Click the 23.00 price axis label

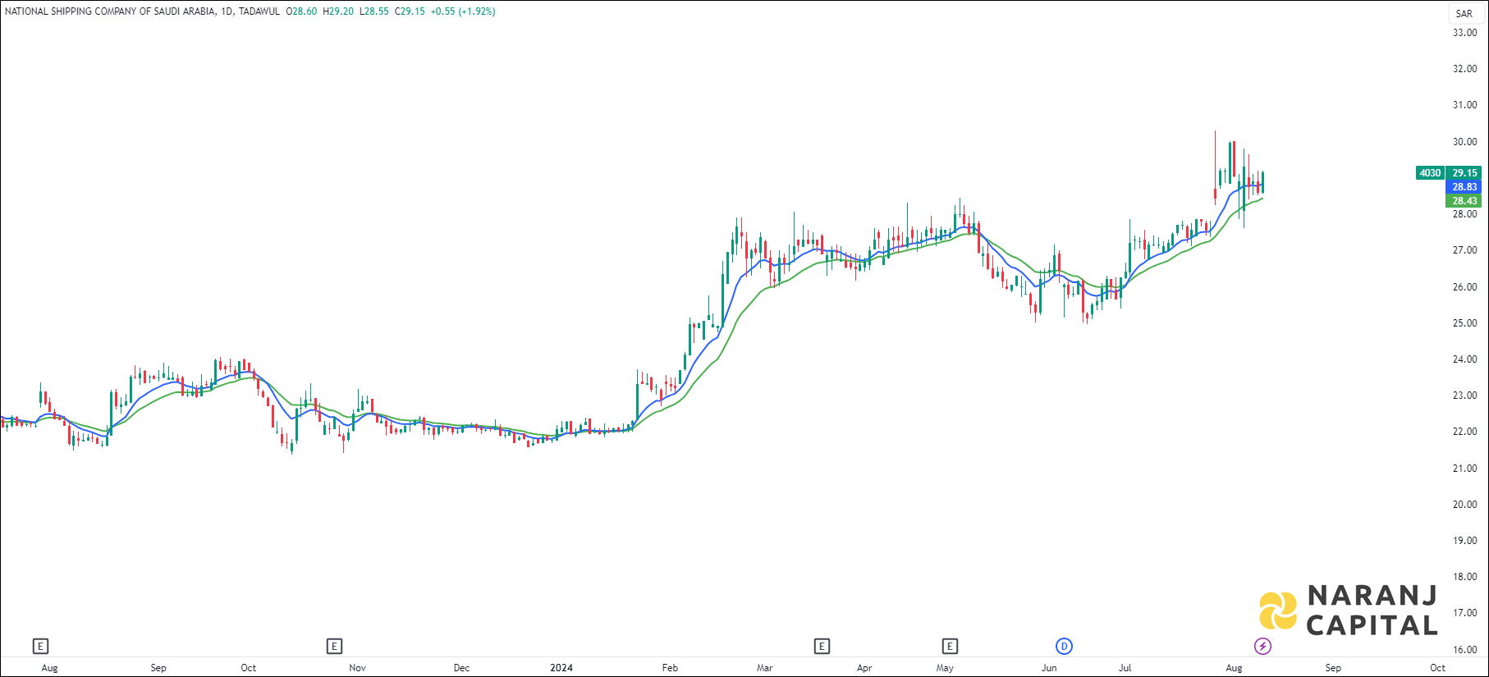click(1464, 396)
